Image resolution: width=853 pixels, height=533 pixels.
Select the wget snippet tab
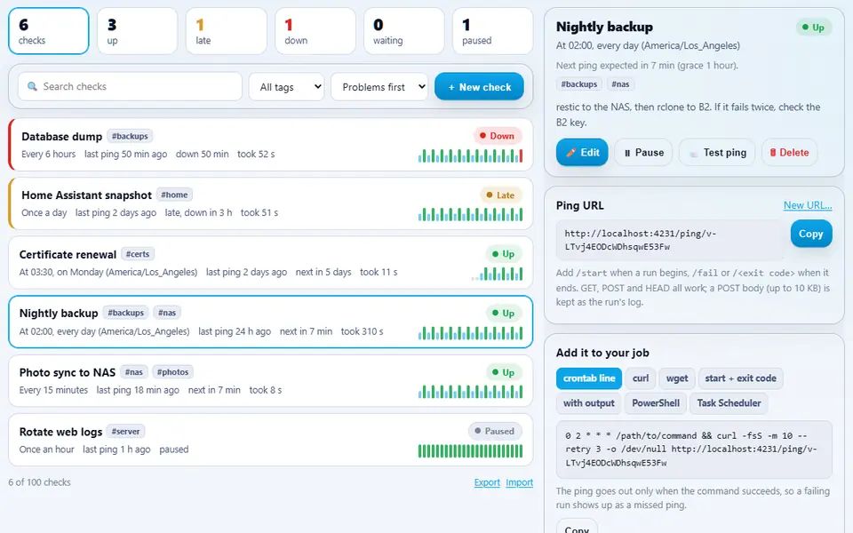point(677,378)
